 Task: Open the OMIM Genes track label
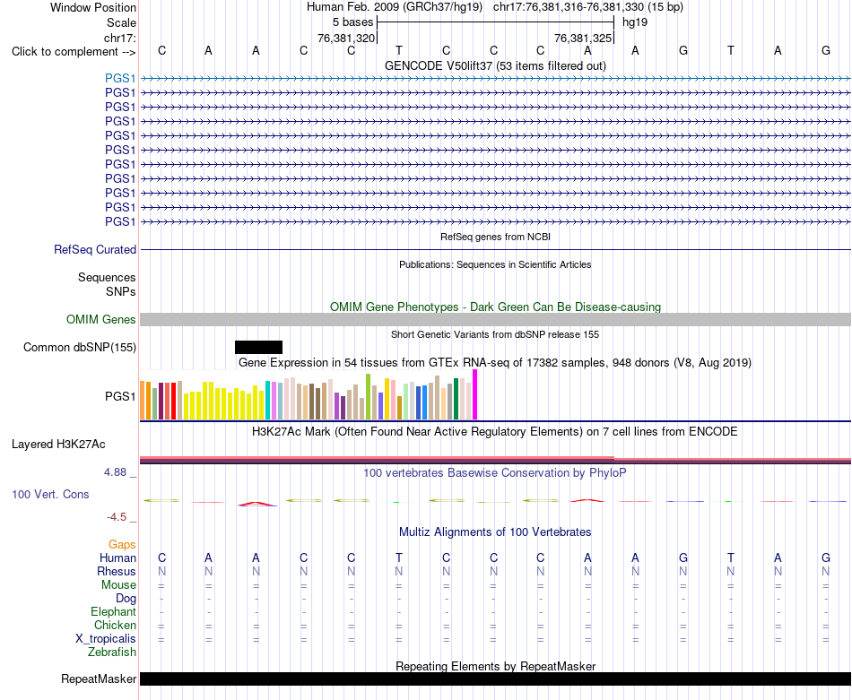[x=100, y=319]
